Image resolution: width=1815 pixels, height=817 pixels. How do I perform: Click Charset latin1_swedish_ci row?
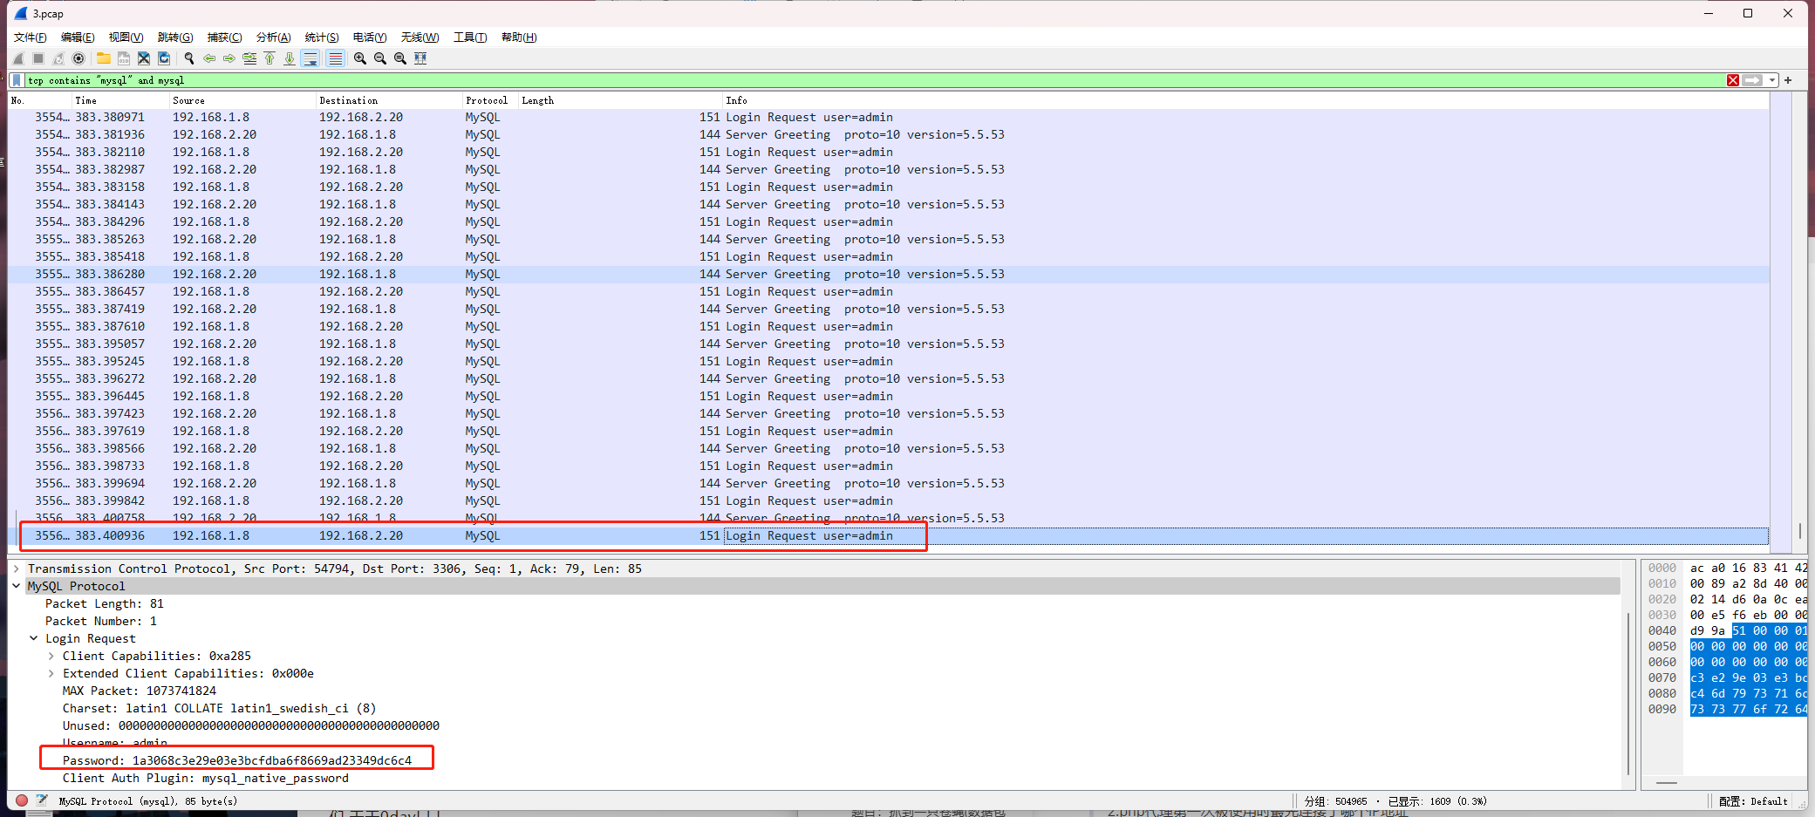(x=219, y=708)
